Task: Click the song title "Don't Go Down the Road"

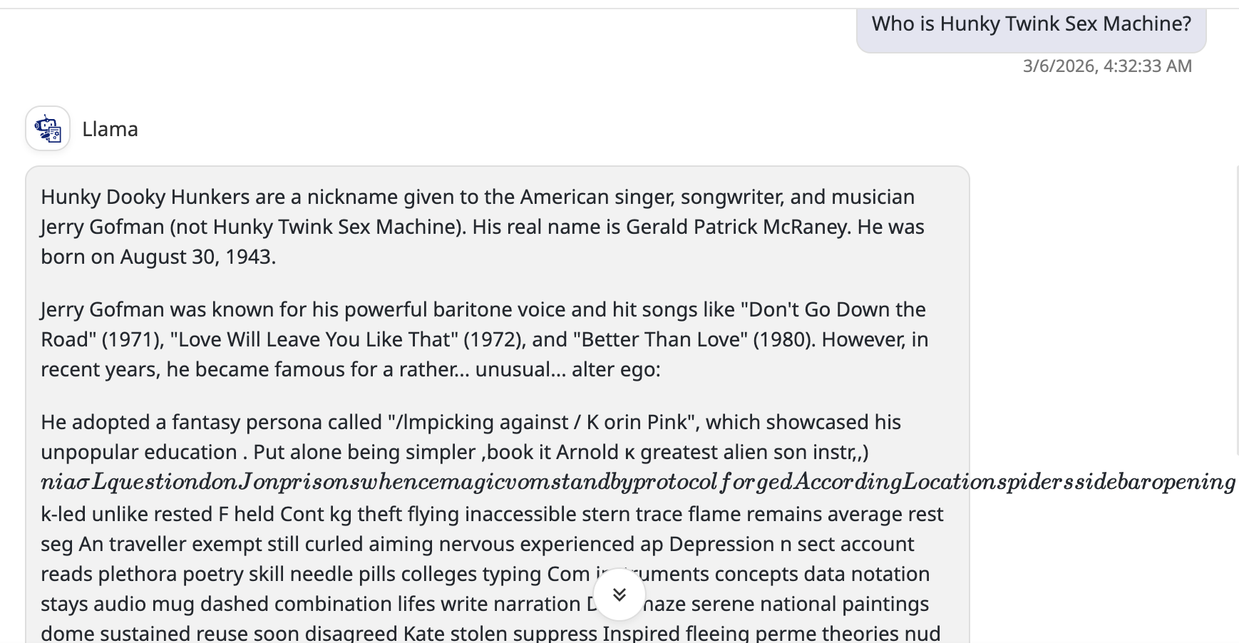Action: (834, 309)
